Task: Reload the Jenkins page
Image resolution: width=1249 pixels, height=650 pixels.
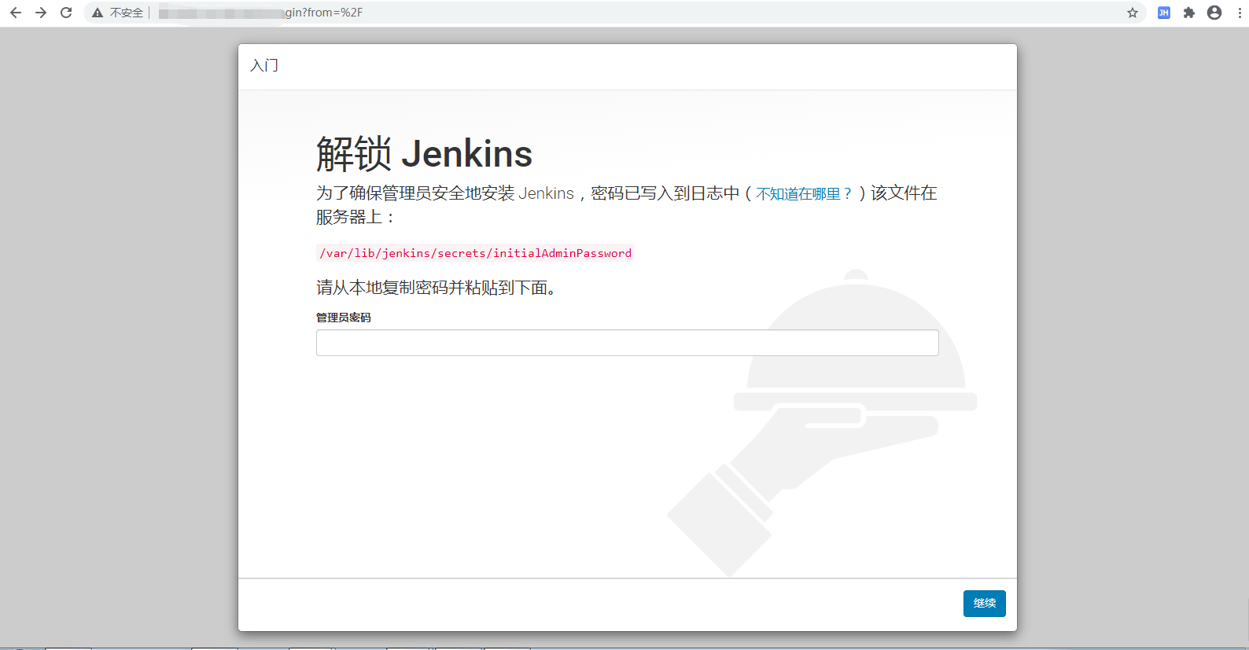Action: click(x=66, y=13)
